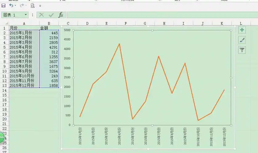Click the Undo arrow icon

[11, 6]
